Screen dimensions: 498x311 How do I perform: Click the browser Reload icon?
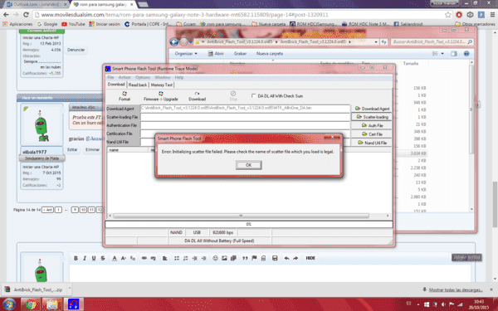pyautogui.click(x=26, y=15)
